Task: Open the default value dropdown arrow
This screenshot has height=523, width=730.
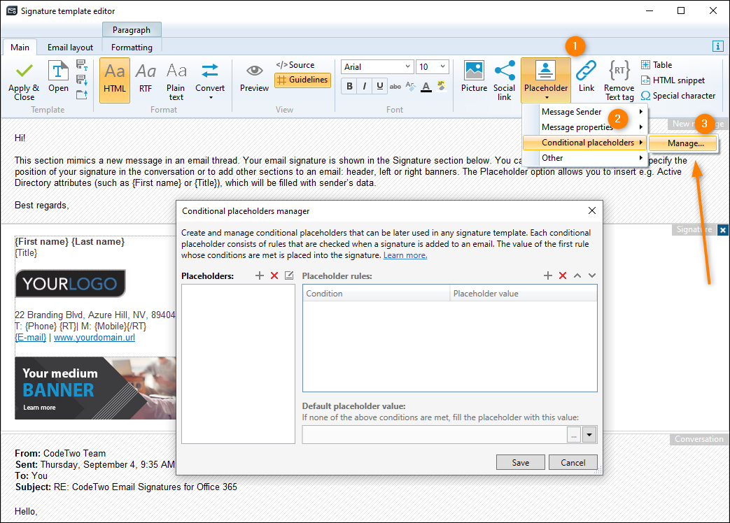Action: click(x=589, y=435)
